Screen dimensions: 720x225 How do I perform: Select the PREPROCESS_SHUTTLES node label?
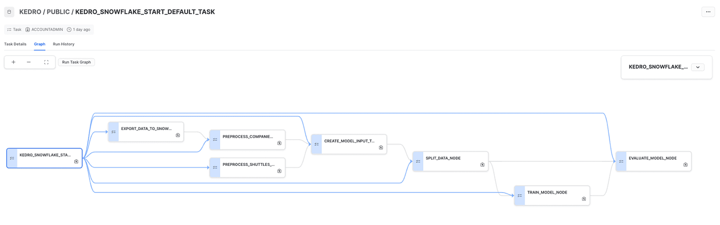pyautogui.click(x=248, y=164)
